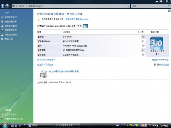171x128 pixels.
Task: Open 檢視和列印詳細資料 link
Action: coord(46,60)
